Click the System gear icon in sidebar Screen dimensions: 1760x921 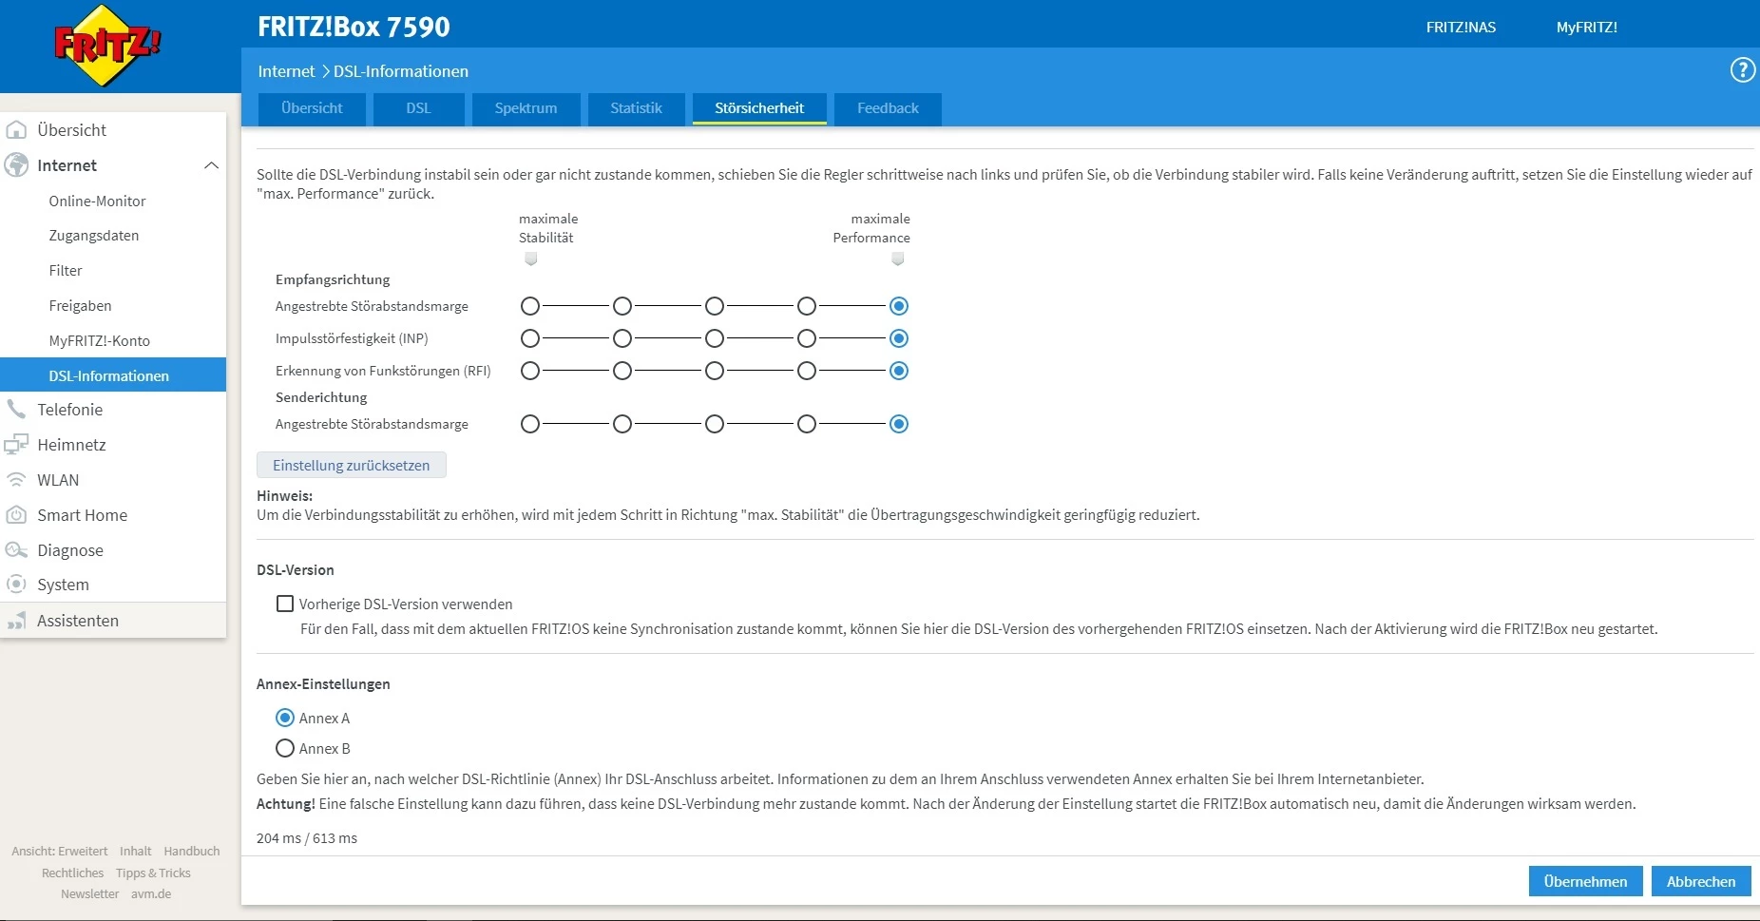coord(16,584)
